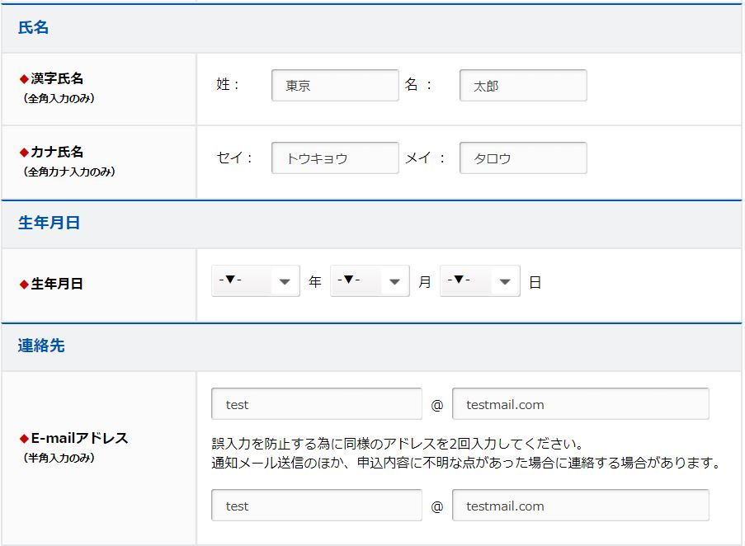Click the red diamond beside E-mailアドレス

click(24, 439)
